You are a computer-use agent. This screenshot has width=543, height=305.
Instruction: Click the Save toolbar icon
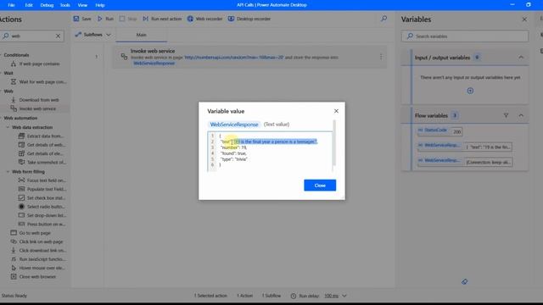point(76,19)
